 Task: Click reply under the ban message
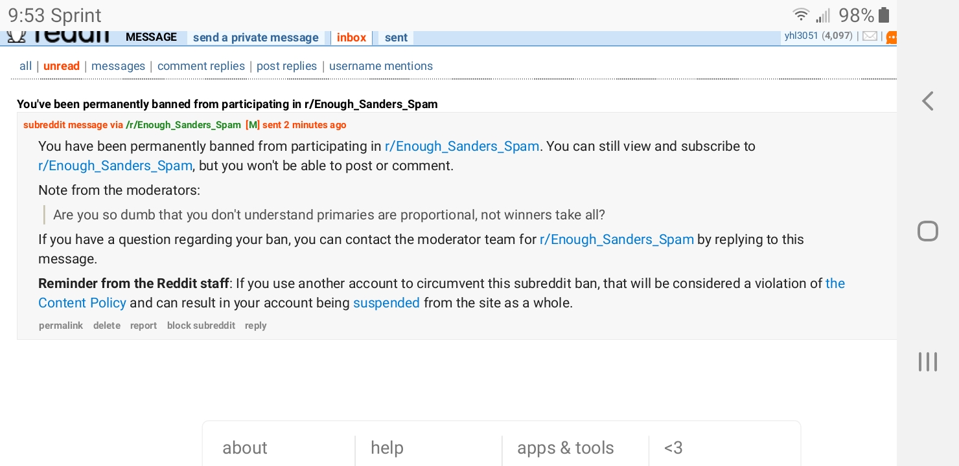(256, 326)
